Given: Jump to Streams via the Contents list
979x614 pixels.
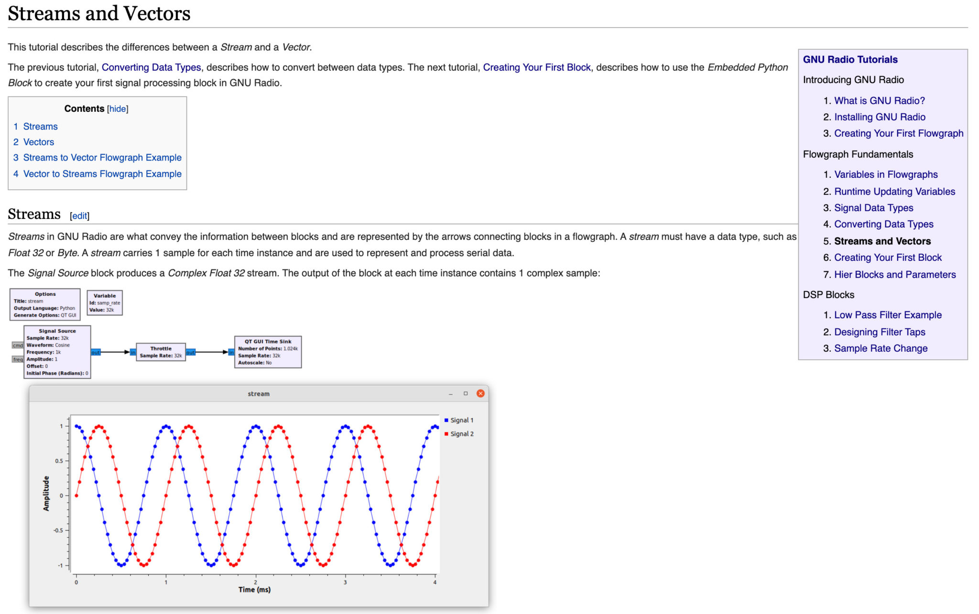Looking at the screenshot, I should pyautogui.click(x=41, y=126).
